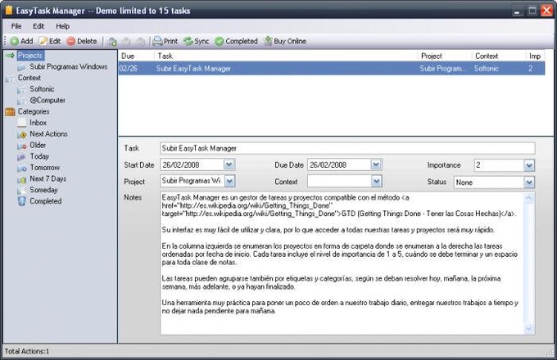Select the Subir Programas Windows project
The height and width of the screenshot is (360, 557).
pyautogui.click(x=69, y=66)
